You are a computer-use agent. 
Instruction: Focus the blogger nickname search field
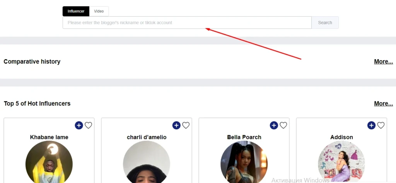pyautogui.click(x=187, y=23)
